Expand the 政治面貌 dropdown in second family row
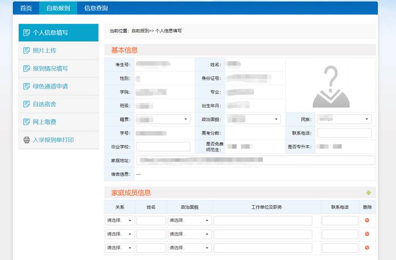This screenshot has height=260, width=396. pyautogui.click(x=189, y=234)
